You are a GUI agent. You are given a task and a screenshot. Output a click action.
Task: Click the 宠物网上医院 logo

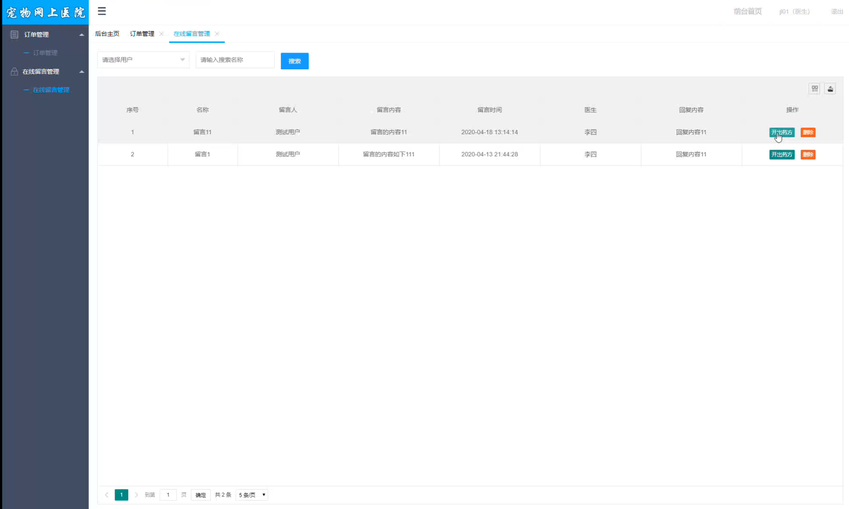coord(45,12)
